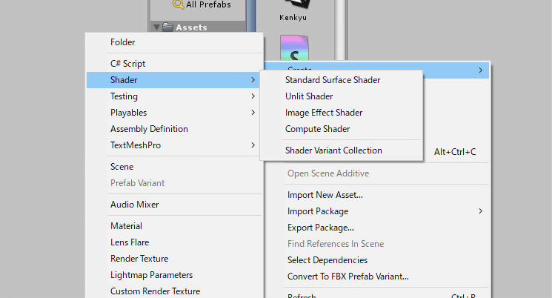The image size is (552, 298).
Task: Create a new Folder
Action: 123,42
